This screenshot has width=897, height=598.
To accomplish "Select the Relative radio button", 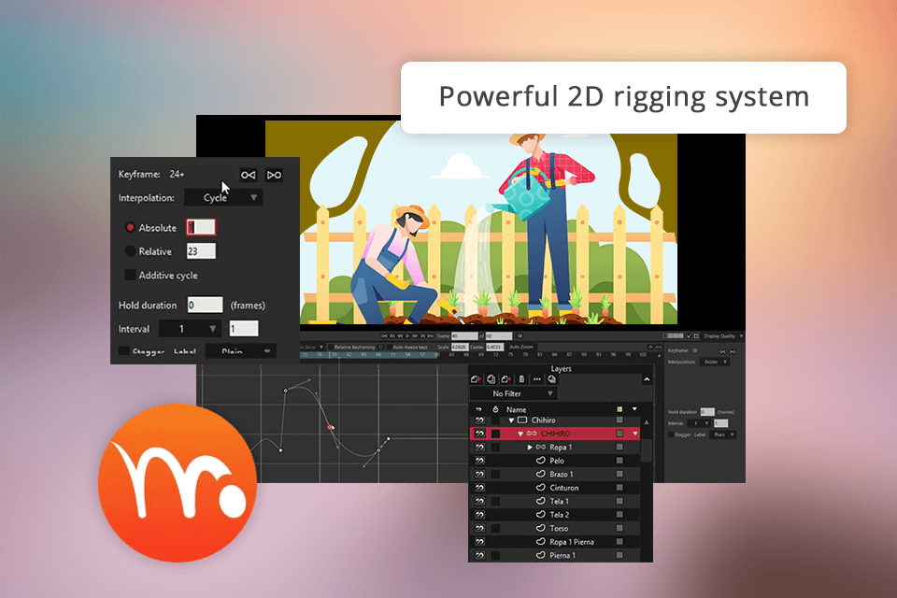I will pyautogui.click(x=130, y=250).
